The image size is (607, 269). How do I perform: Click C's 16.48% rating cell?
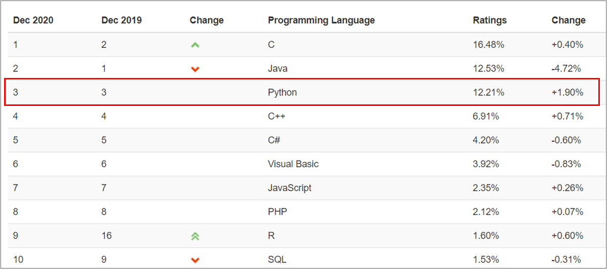pos(488,45)
